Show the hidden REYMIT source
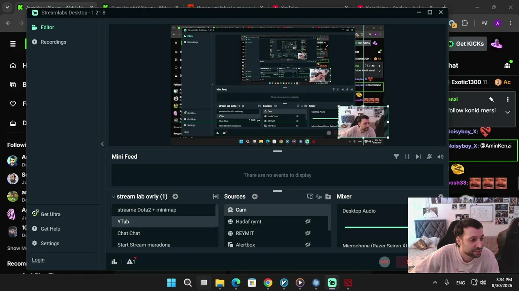 pyautogui.click(x=308, y=233)
